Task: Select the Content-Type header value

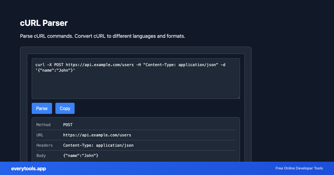Action: pos(98,145)
